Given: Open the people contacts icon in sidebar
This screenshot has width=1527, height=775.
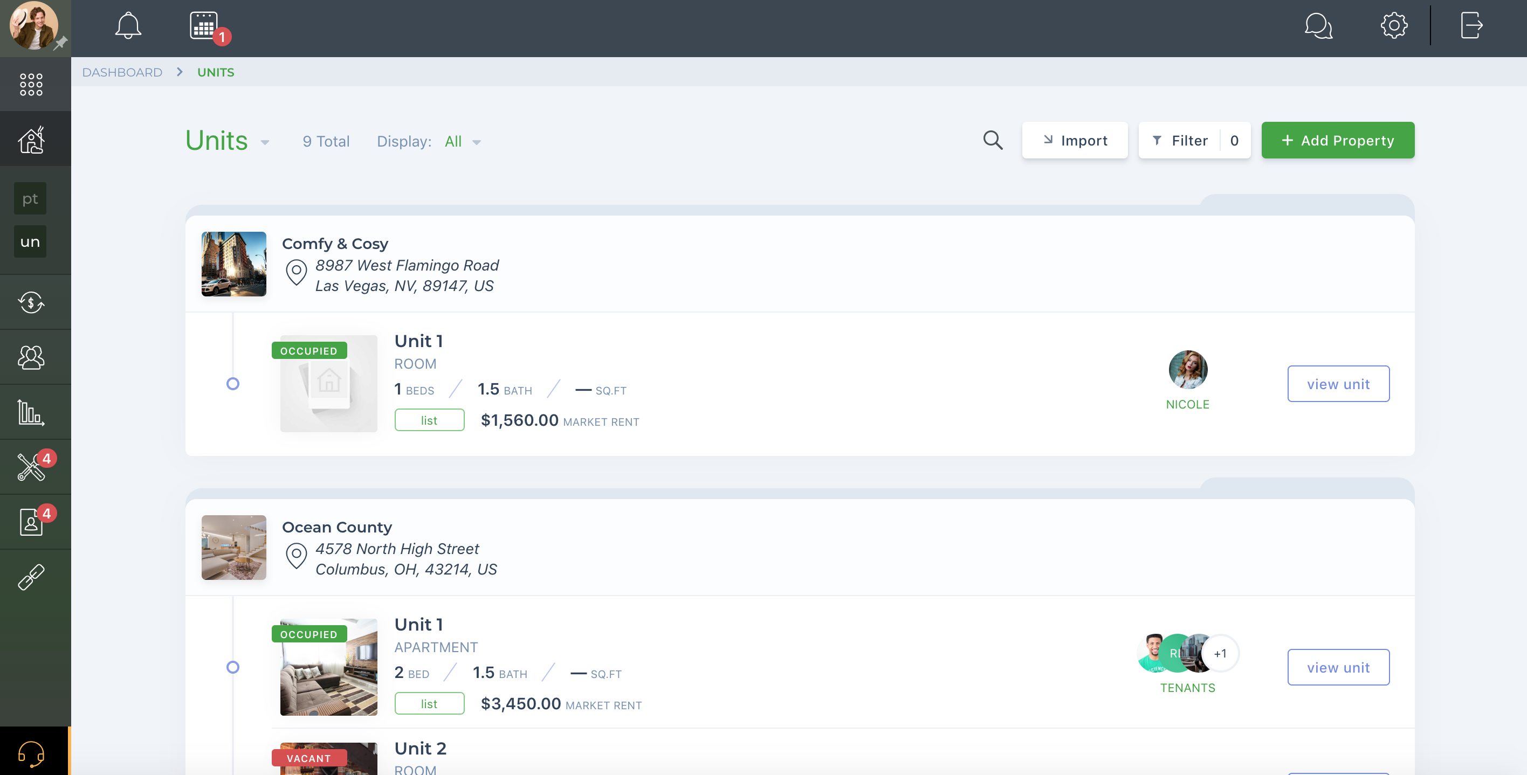Looking at the screenshot, I should [31, 357].
